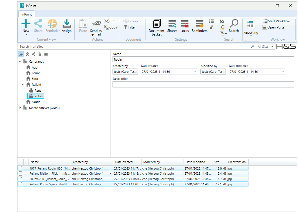The image size is (298, 213).
Task: Click the trash icon above tree
Action: coord(40,54)
